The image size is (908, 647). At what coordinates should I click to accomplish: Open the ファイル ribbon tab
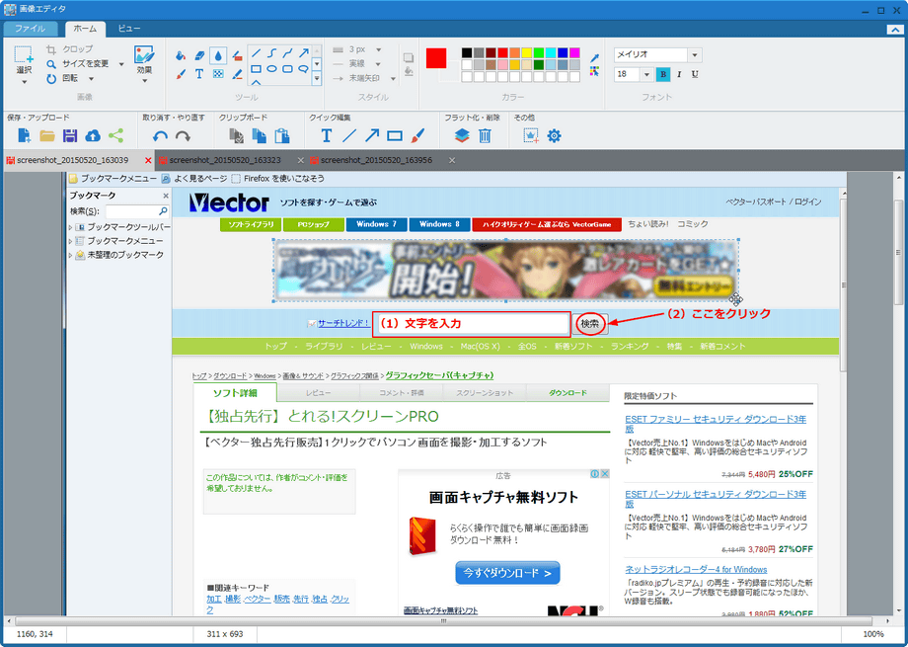31,29
